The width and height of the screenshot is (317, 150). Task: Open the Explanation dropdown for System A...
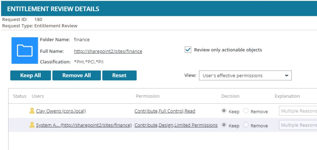tap(298, 125)
